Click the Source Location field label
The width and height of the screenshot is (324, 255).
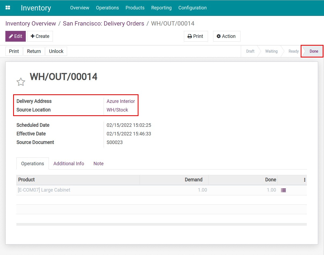click(x=34, y=110)
